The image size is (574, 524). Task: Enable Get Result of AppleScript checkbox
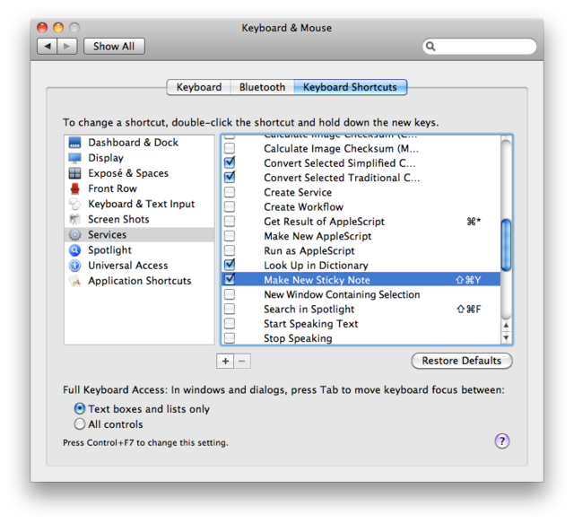click(230, 222)
